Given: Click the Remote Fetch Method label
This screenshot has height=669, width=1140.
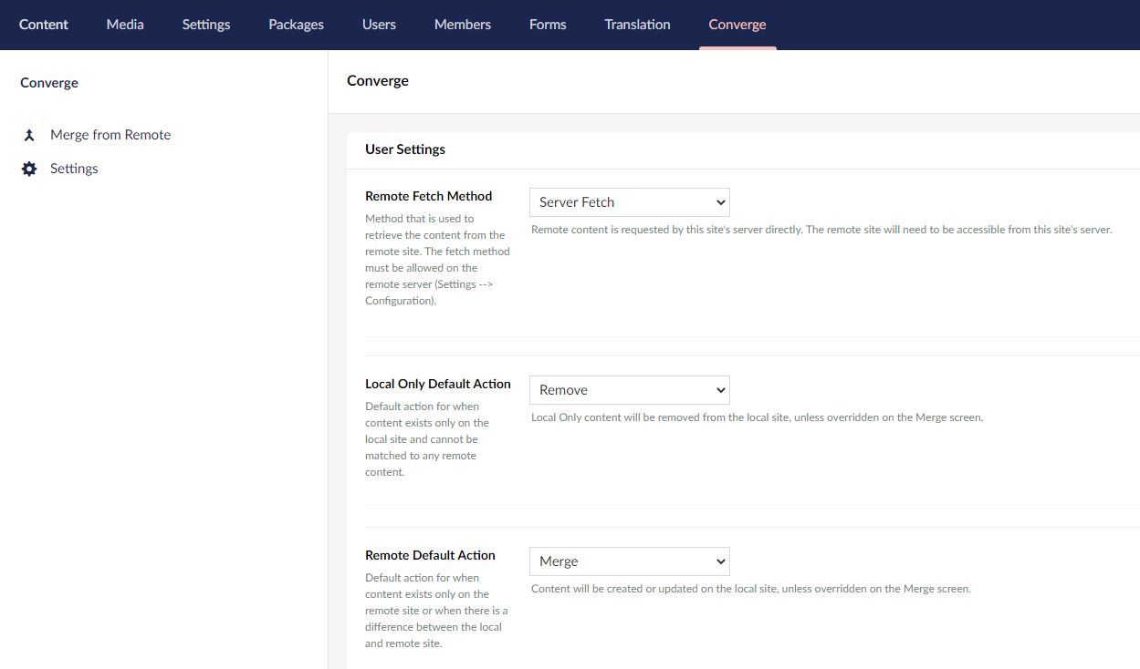Looking at the screenshot, I should coord(428,196).
